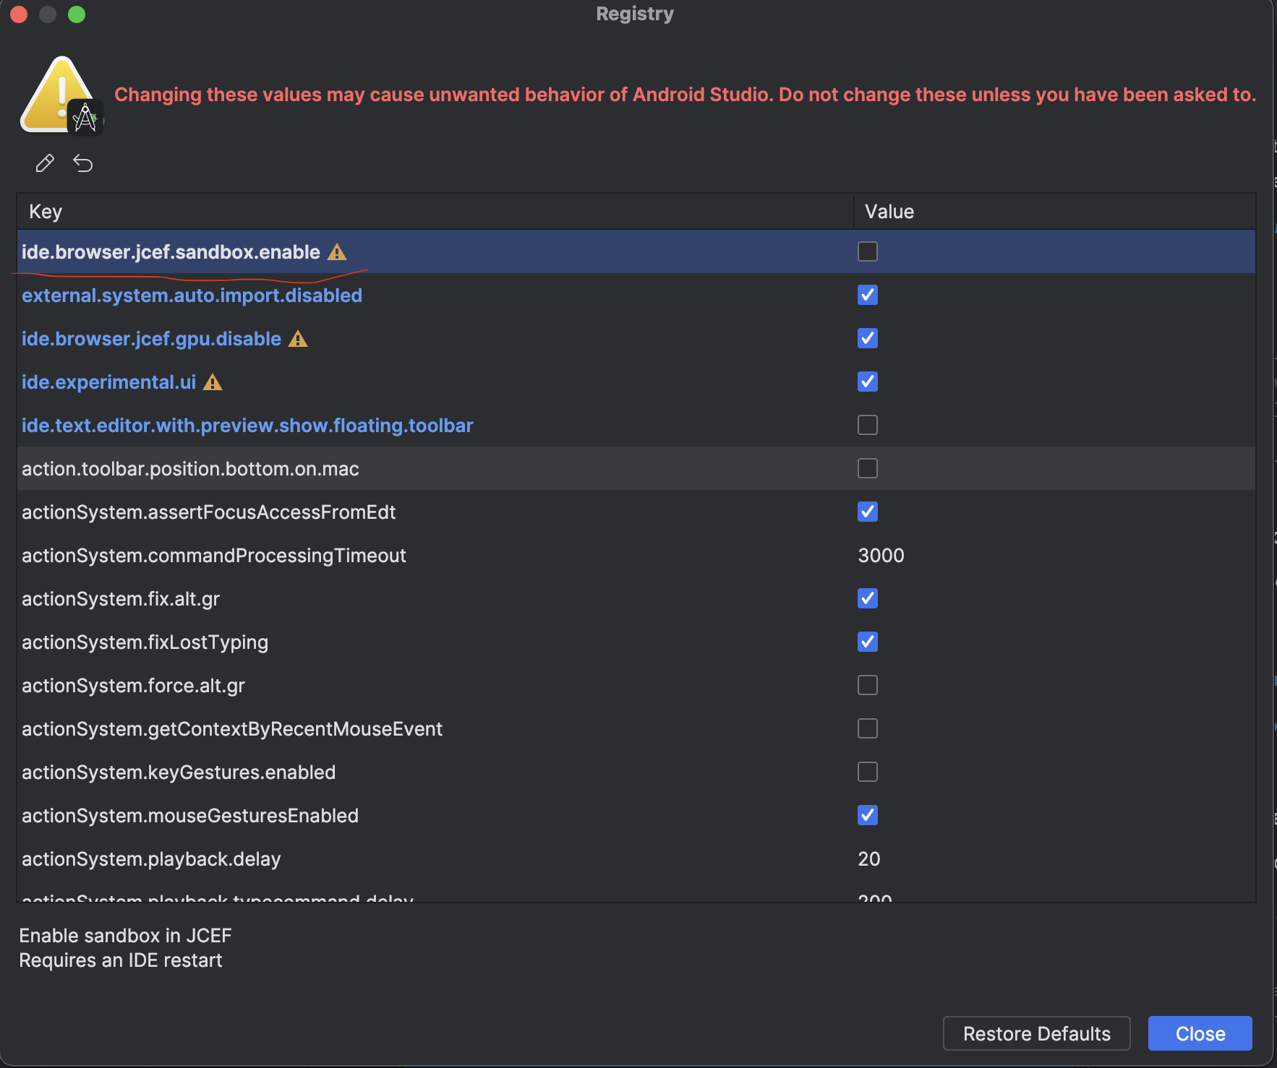Enable ide.browser.jcef.sandbox.enable checkbox

click(867, 251)
